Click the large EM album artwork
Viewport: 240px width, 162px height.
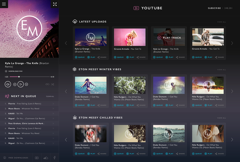(x=30, y=29)
